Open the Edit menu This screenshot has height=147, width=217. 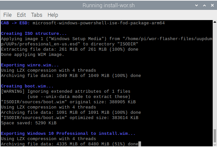21,15
